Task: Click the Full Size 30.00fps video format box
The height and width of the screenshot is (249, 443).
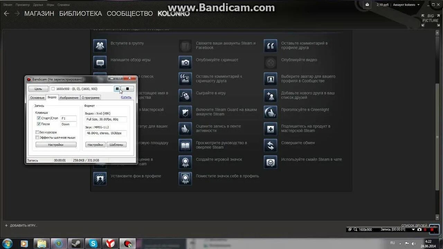Action: (x=106, y=119)
